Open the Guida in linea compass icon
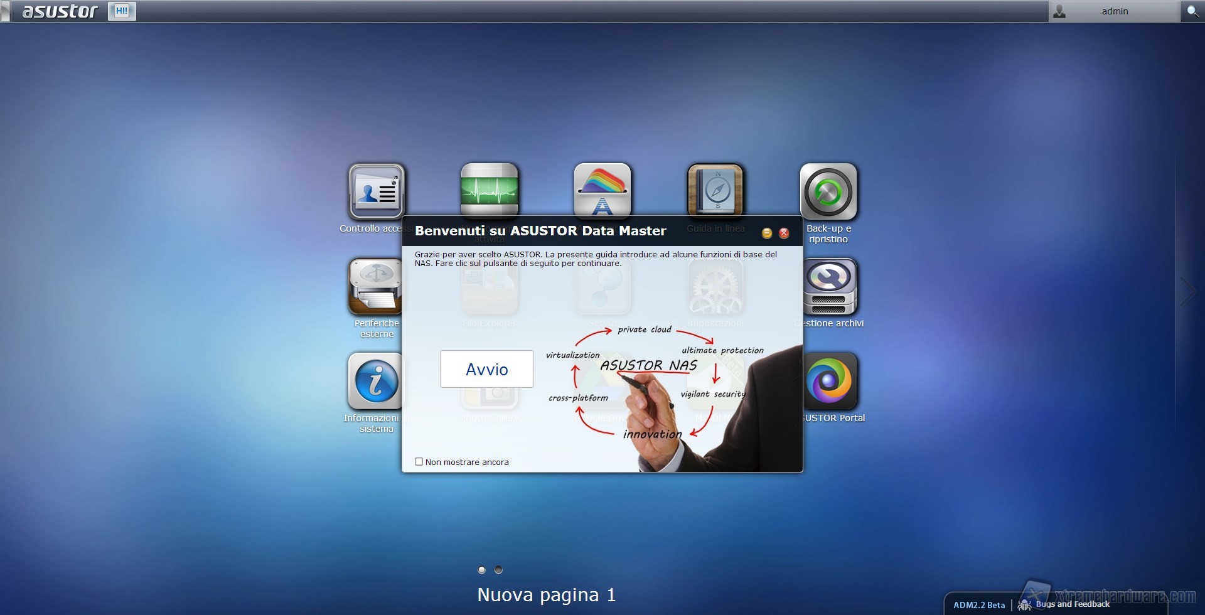Image resolution: width=1205 pixels, height=615 pixels. tap(715, 190)
